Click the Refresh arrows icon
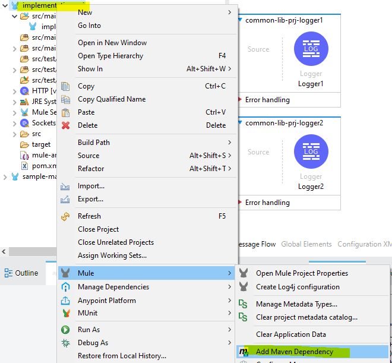The height and width of the screenshot is (363, 392). (65, 216)
